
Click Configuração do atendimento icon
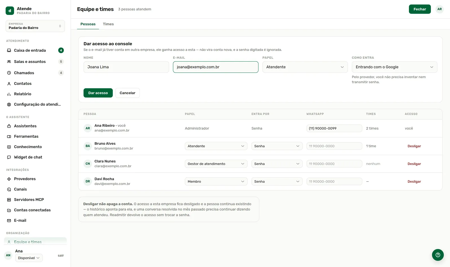[x=9, y=105]
